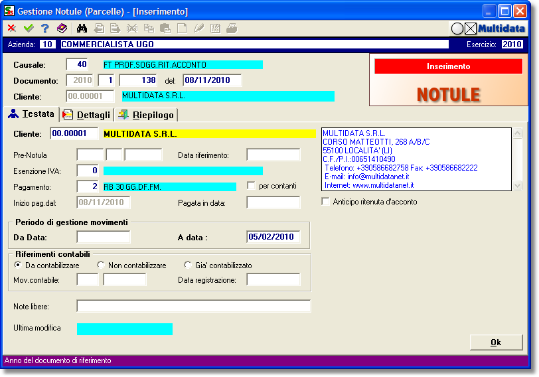Click the second Mov.contabile field
Image resolution: width=539 pixels, height=377 pixels.
click(124, 279)
